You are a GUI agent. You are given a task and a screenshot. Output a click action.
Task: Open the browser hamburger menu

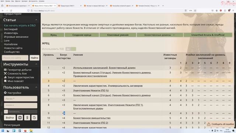(x=233, y=11)
